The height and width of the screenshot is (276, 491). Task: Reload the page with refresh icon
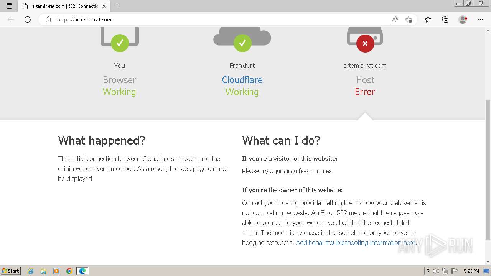pyautogui.click(x=28, y=20)
